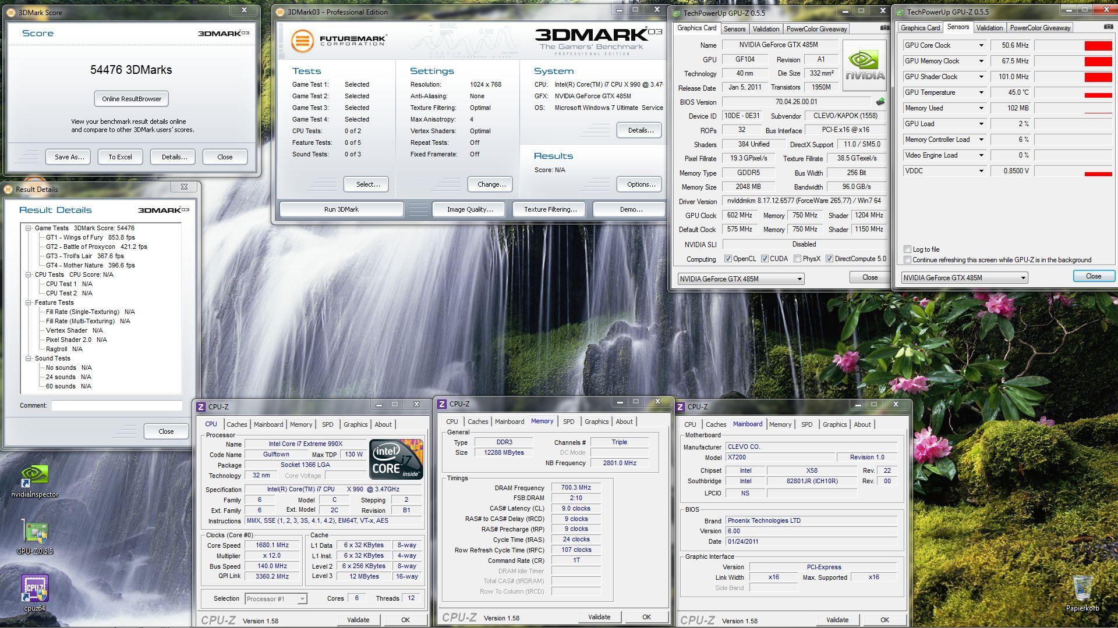Viewport: 1118px width, 628px height.
Task: Open the VDDC sensor dropdown
Action: pos(981,171)
